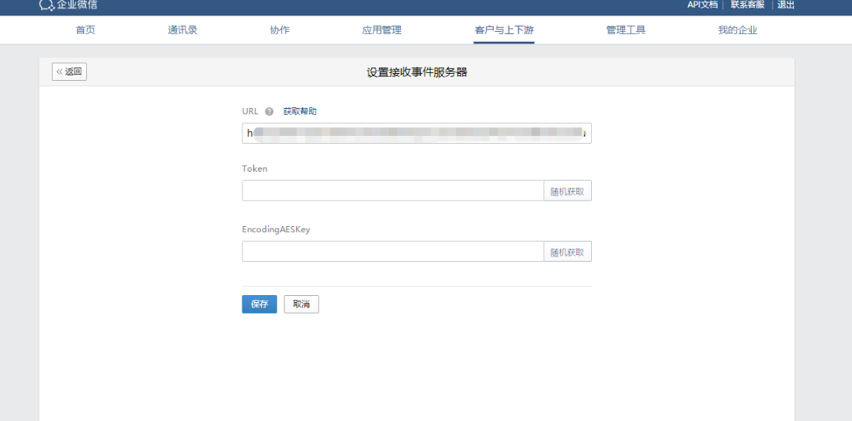Open the 管理工具 tab
The width and height of the screenshot is (852, 421).
pyautogui.click(x=626, y=30)
